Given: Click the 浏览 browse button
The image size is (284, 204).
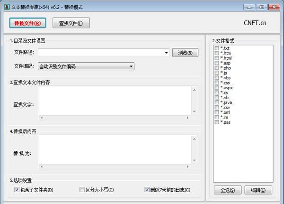Looking at the screenshot, I should coord(185,53).
